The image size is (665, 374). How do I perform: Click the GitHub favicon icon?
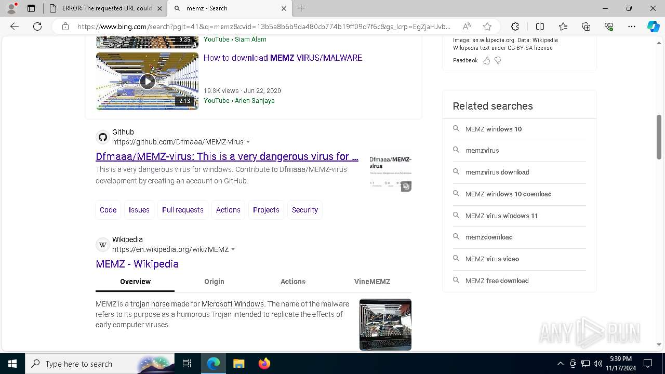pos(103,137)
